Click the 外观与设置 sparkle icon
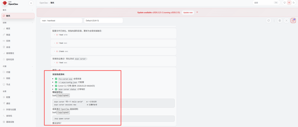Image resolution: width=298 pixels, height=127 pixels. click(4, 110)
